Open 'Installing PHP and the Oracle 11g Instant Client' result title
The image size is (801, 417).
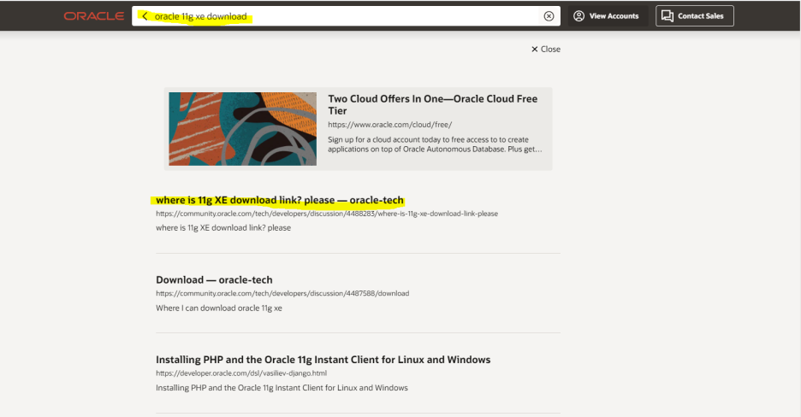click(x=323, y=360)
